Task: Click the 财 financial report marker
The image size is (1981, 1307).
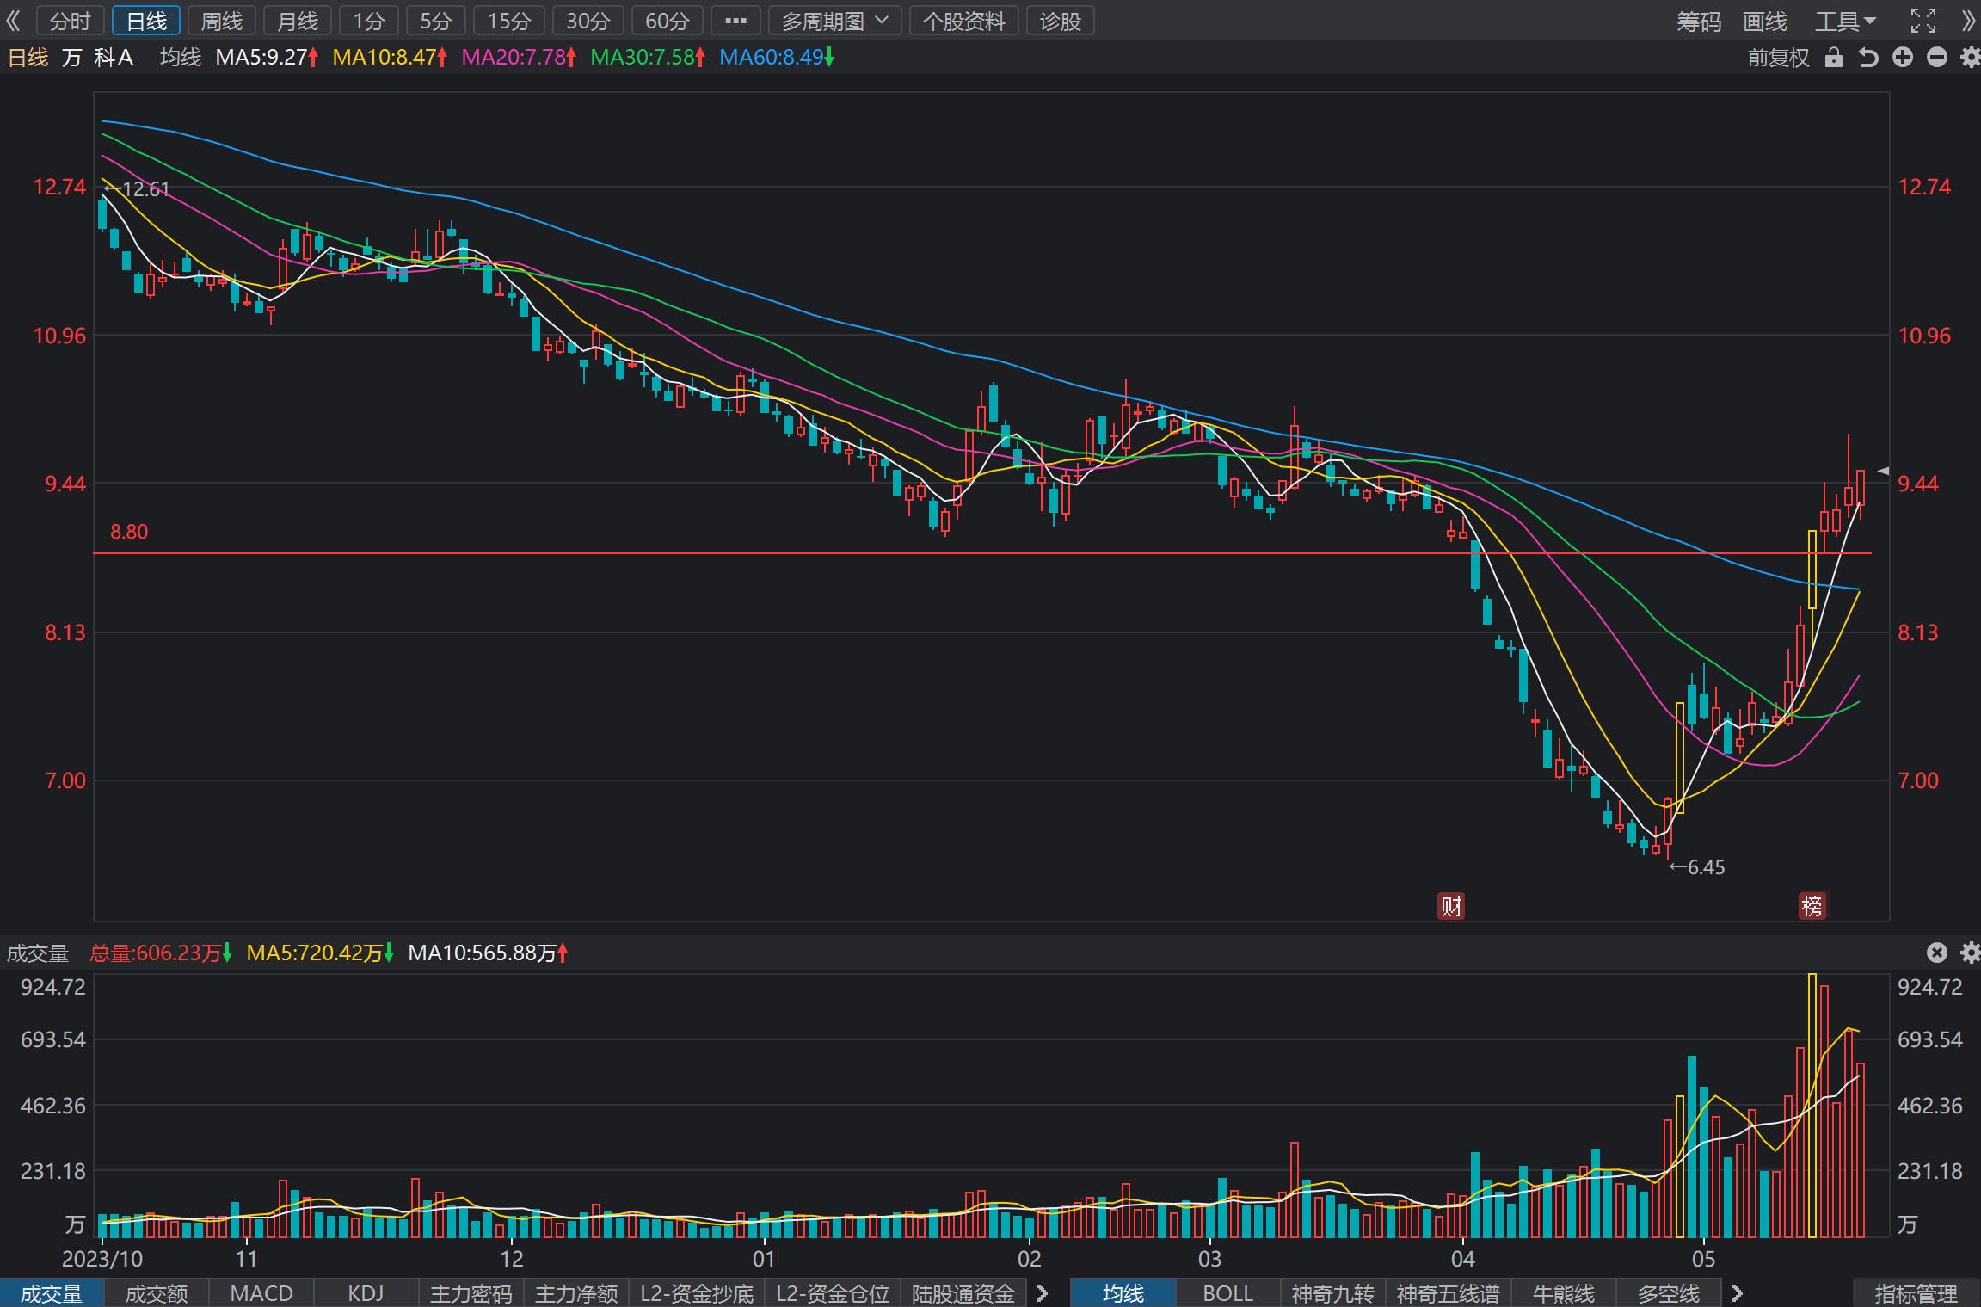Action: tap(1452, 906)
